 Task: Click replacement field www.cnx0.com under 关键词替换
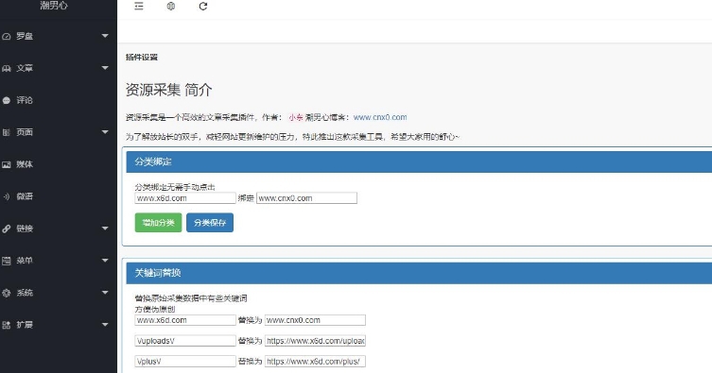pyautogui.click(x=315, y=320)
